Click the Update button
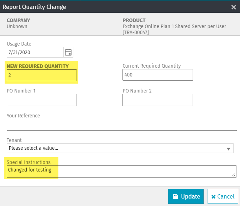 [186, 196]
